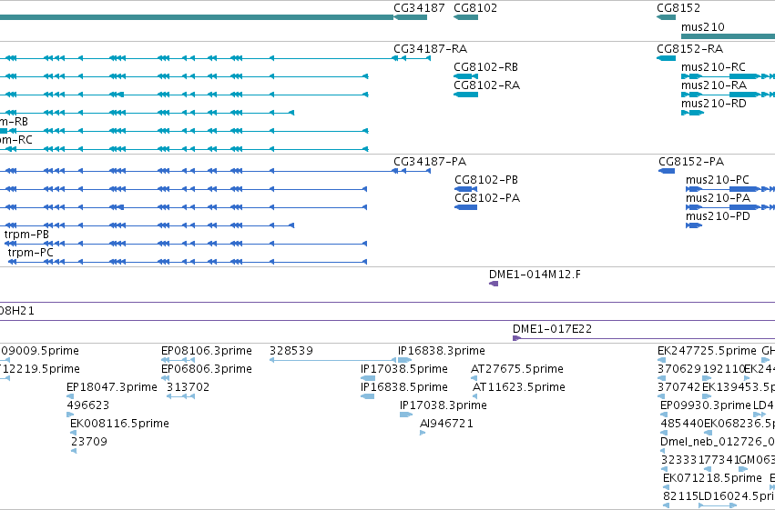Image resolution: width=775 pixels, height=510 pixels.
Task: Select the mus210-PA protein label
Action: point(718,198)
